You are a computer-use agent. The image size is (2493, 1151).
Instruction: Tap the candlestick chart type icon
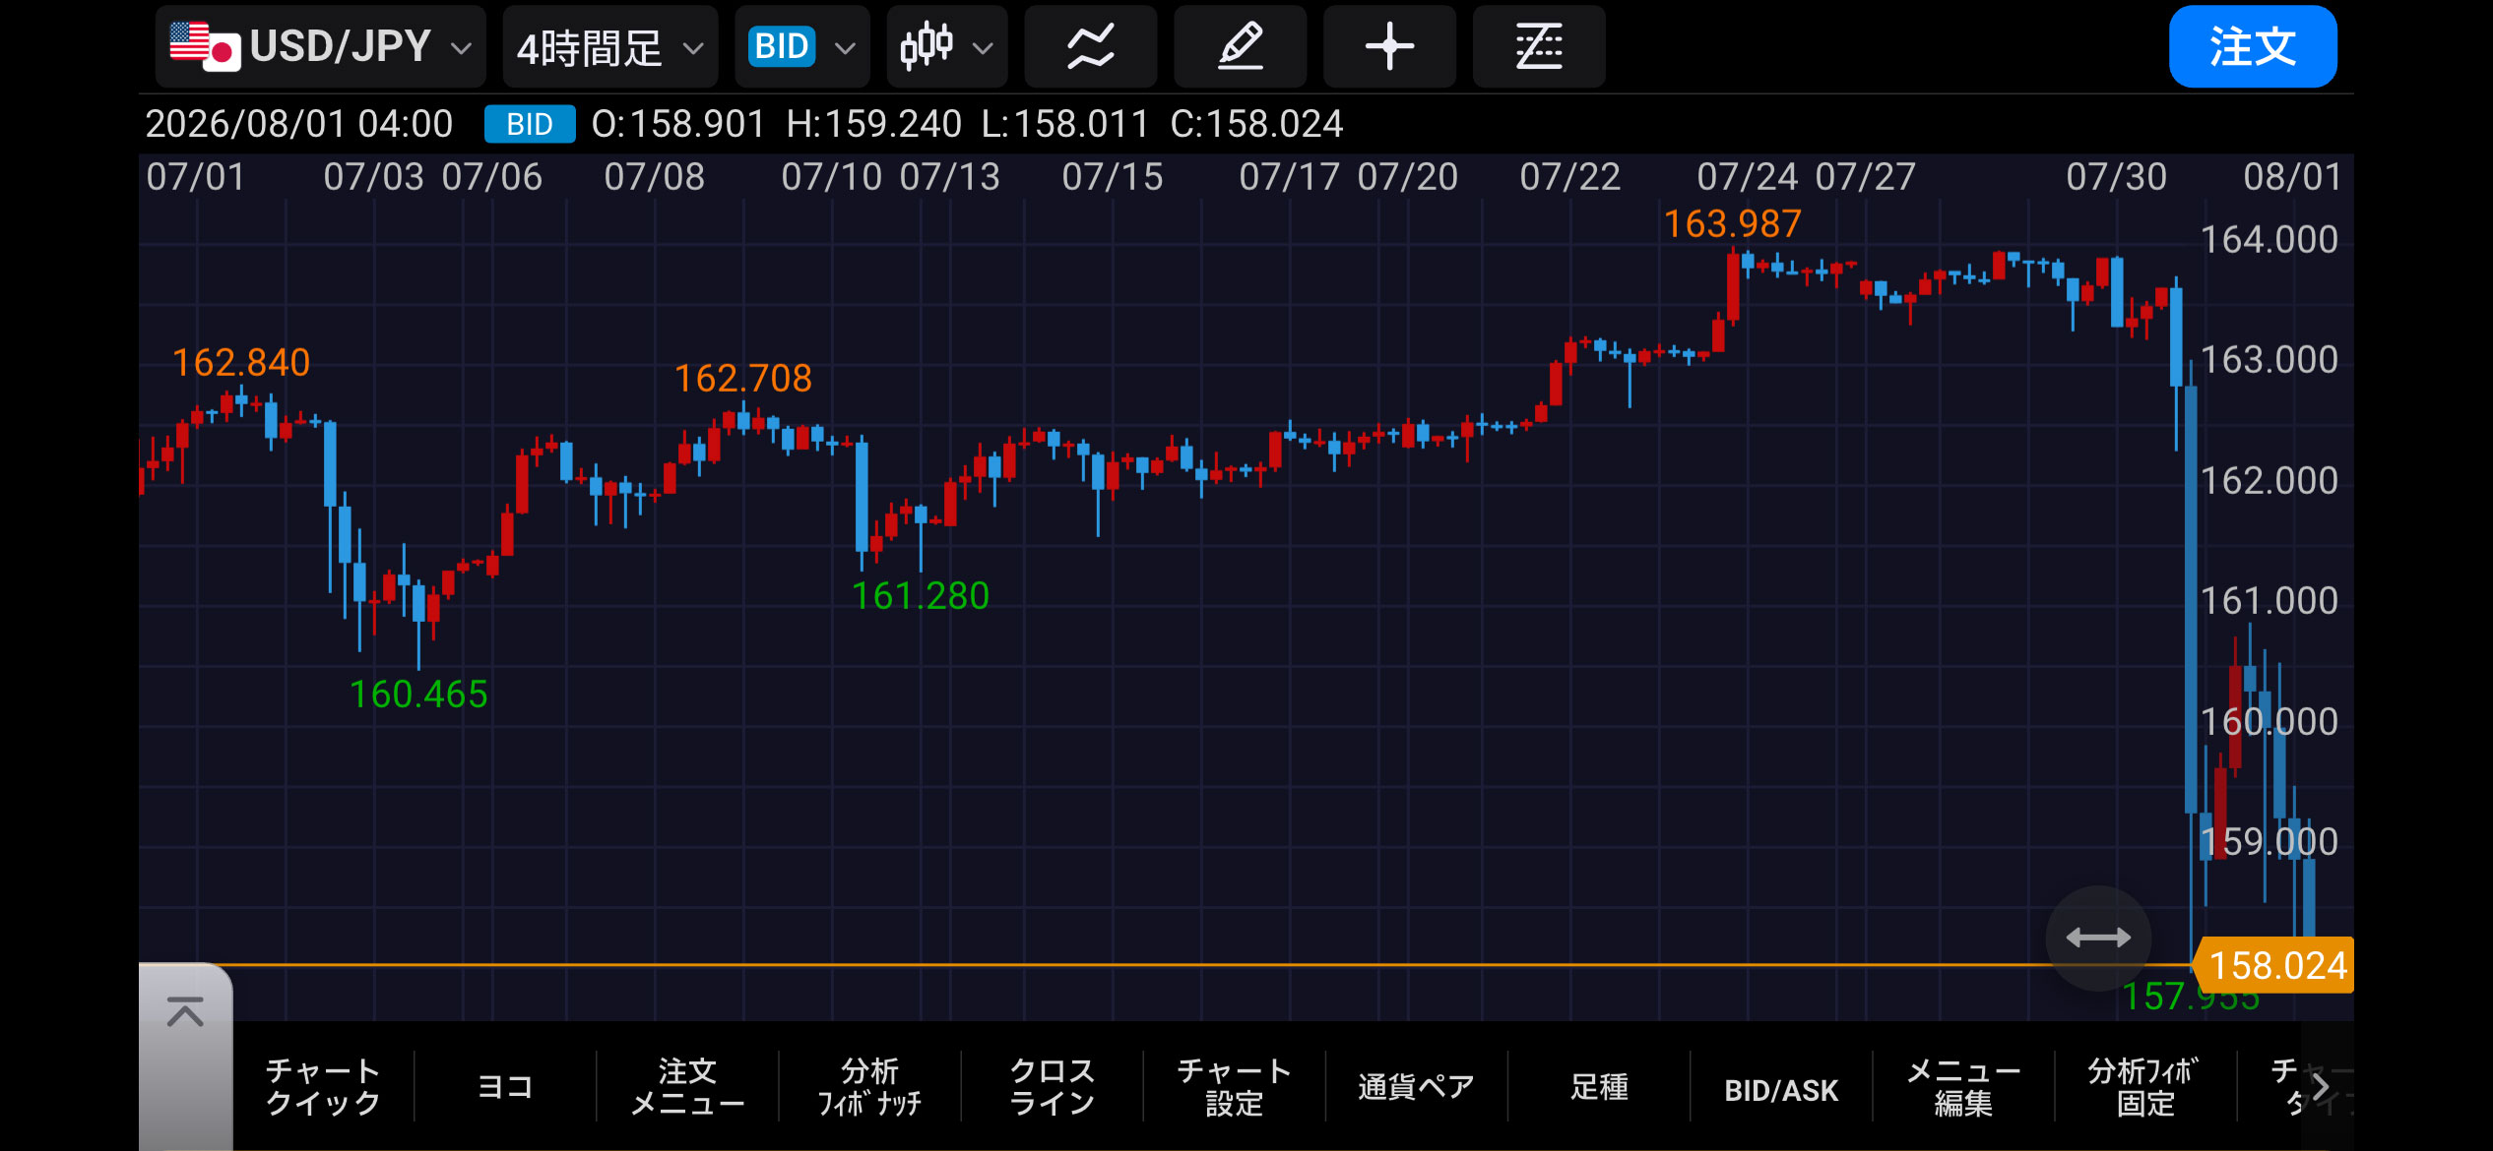tap(927, 45)
